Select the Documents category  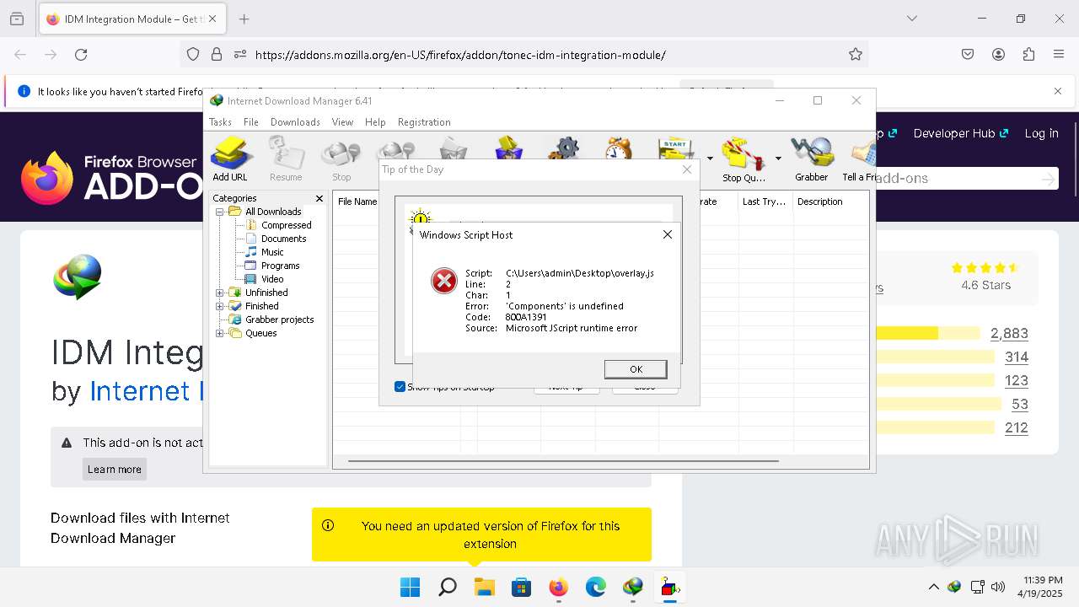pyautogui.click(x=283, y=239)
